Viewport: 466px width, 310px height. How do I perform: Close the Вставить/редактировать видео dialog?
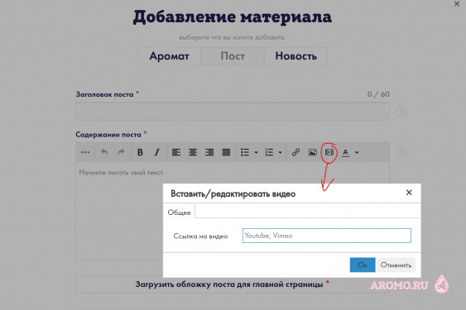click(x=409, y=193)
